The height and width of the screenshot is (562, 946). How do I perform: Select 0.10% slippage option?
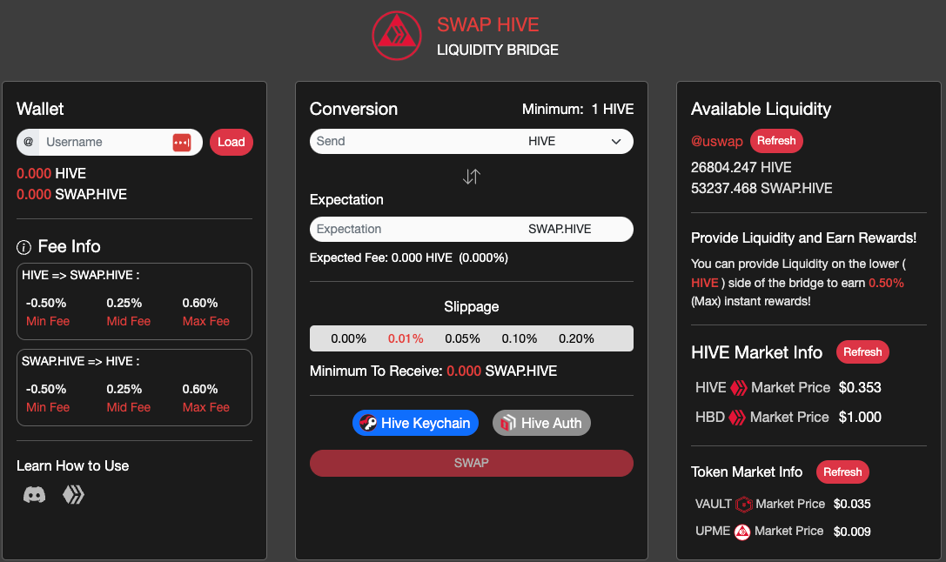click(519, 339)
